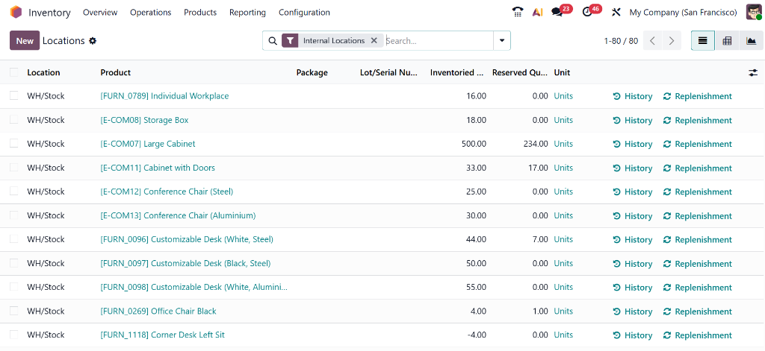The image size is (765, 351).
Task: Select the Large Cabinet row checkbox
Action: (x=14, y=144)
